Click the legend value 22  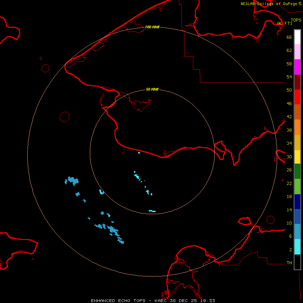coord(289,183)
